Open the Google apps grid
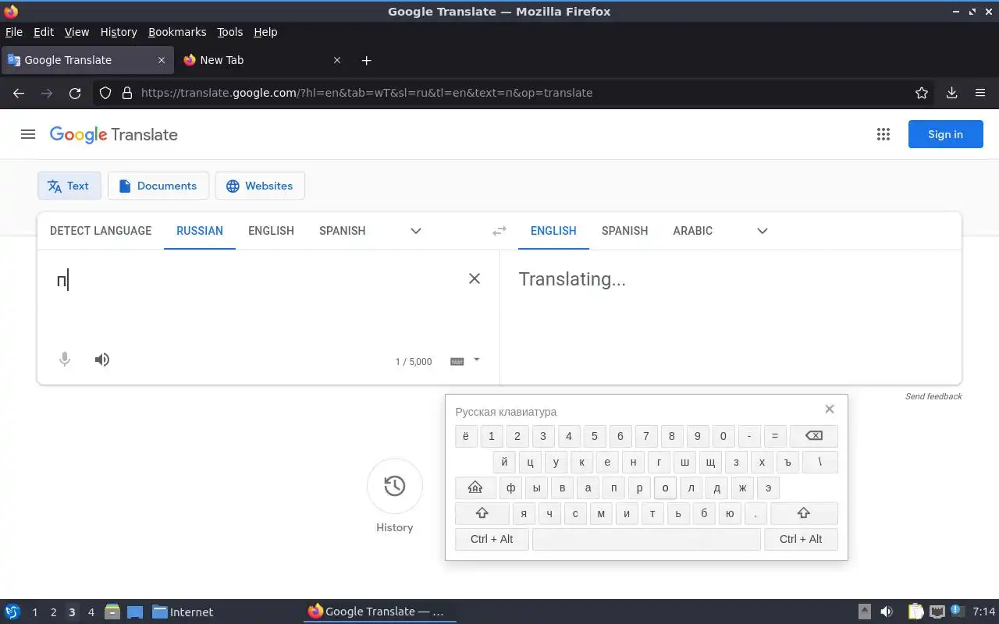The image size is (999, 624). 883,134
